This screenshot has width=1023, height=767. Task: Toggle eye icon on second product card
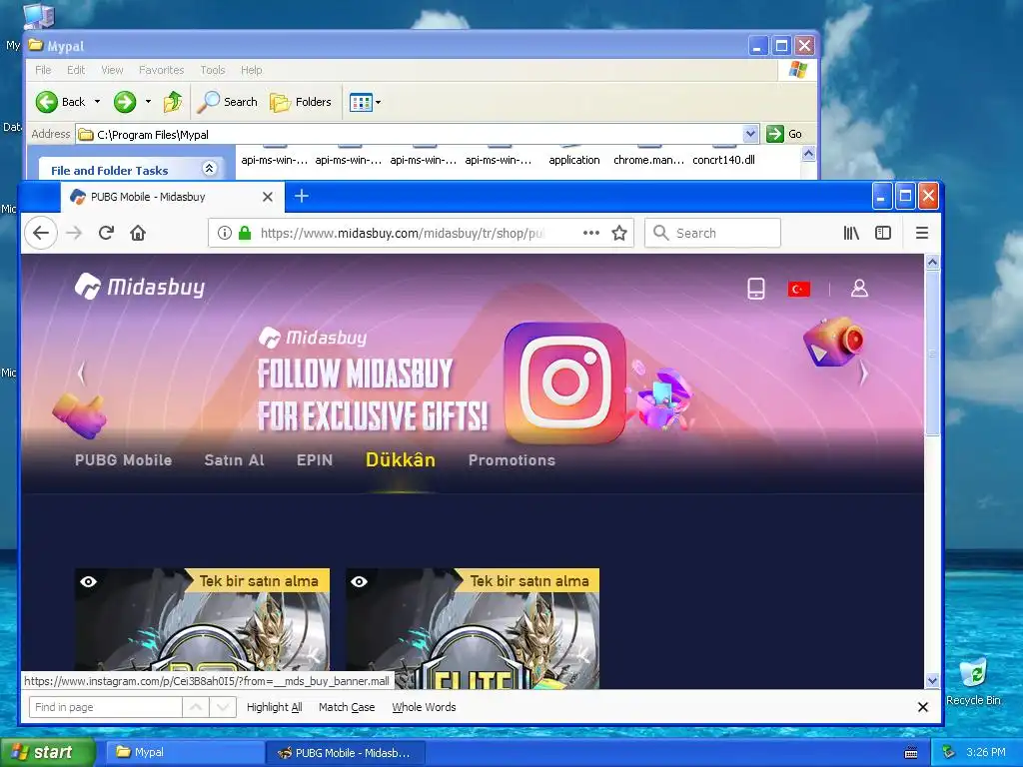pos(360,581)
